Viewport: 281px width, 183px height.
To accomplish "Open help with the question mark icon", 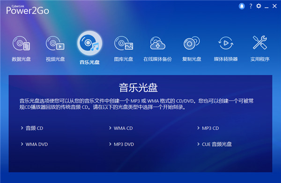I will click(251, 6).
